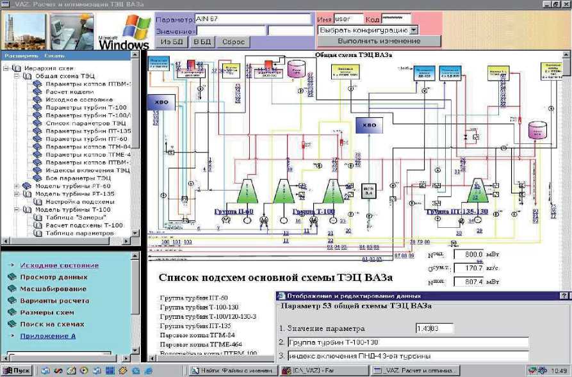The height and width of the screenshot is (377, 572).
Task: Expand the Модель турбины РТ-60 node
Action: (x=17, y=186)
